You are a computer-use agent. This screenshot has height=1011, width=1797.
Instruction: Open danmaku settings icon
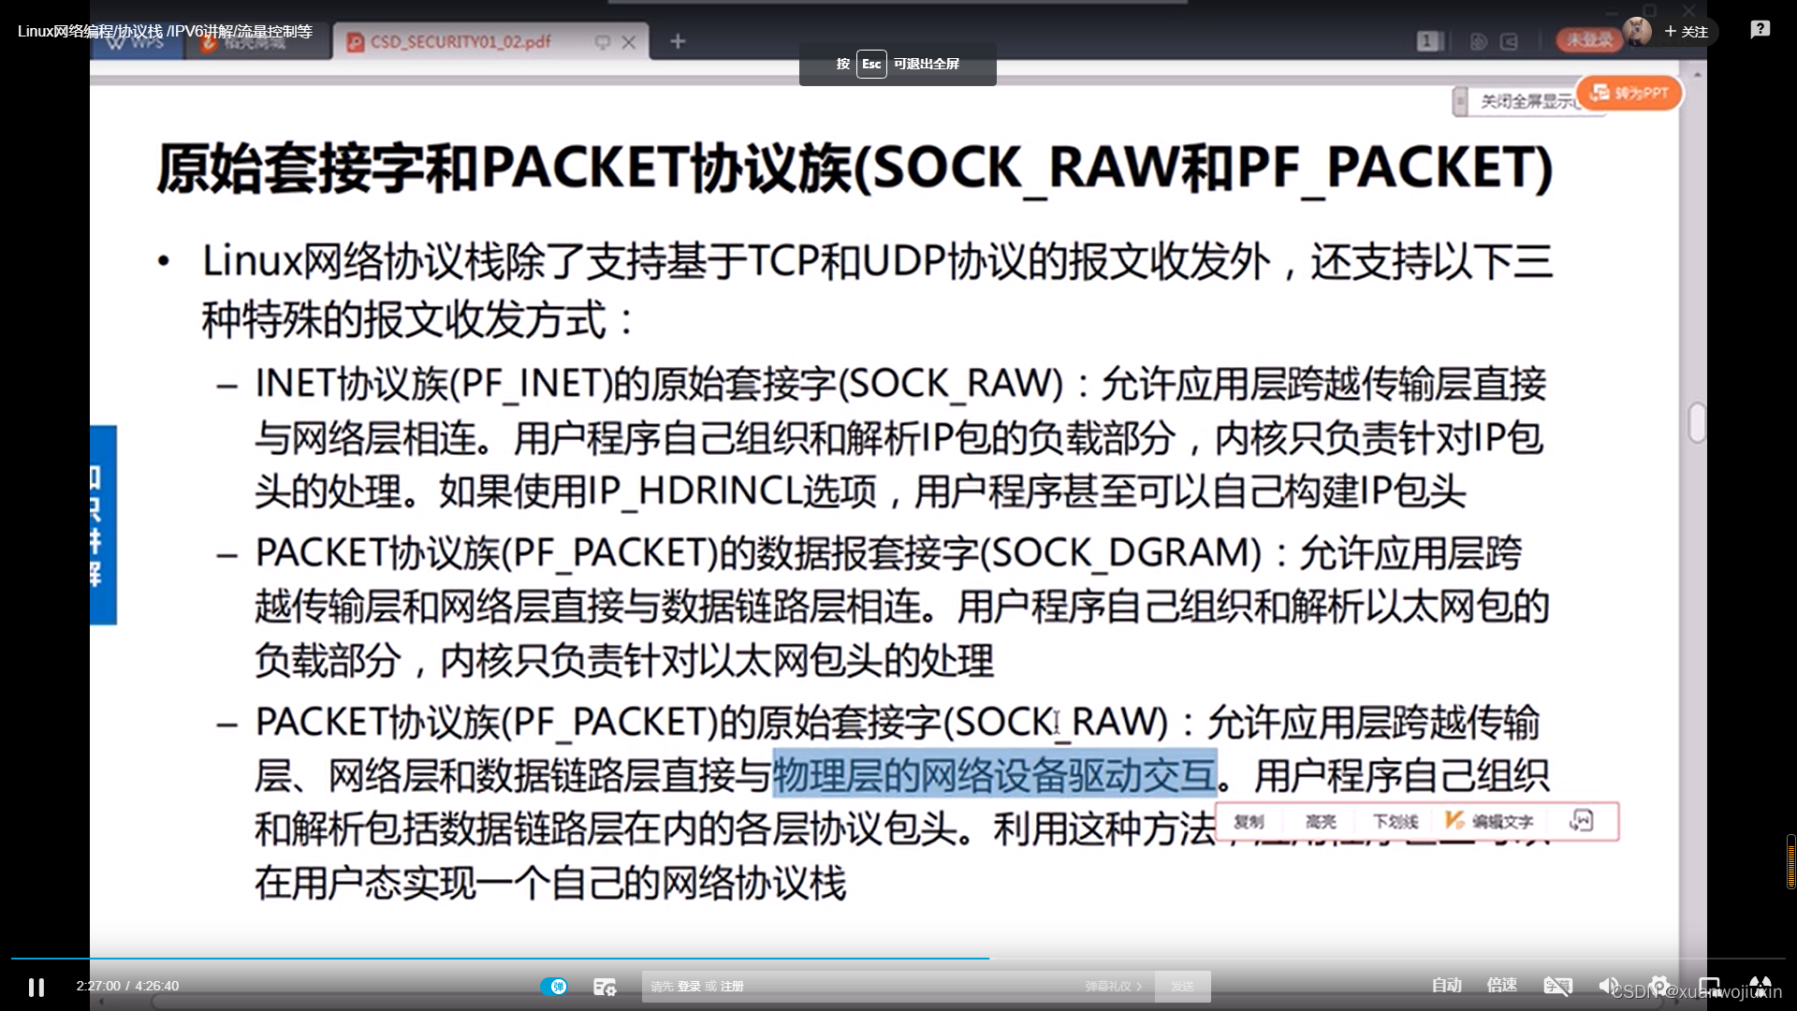point(605,987)
